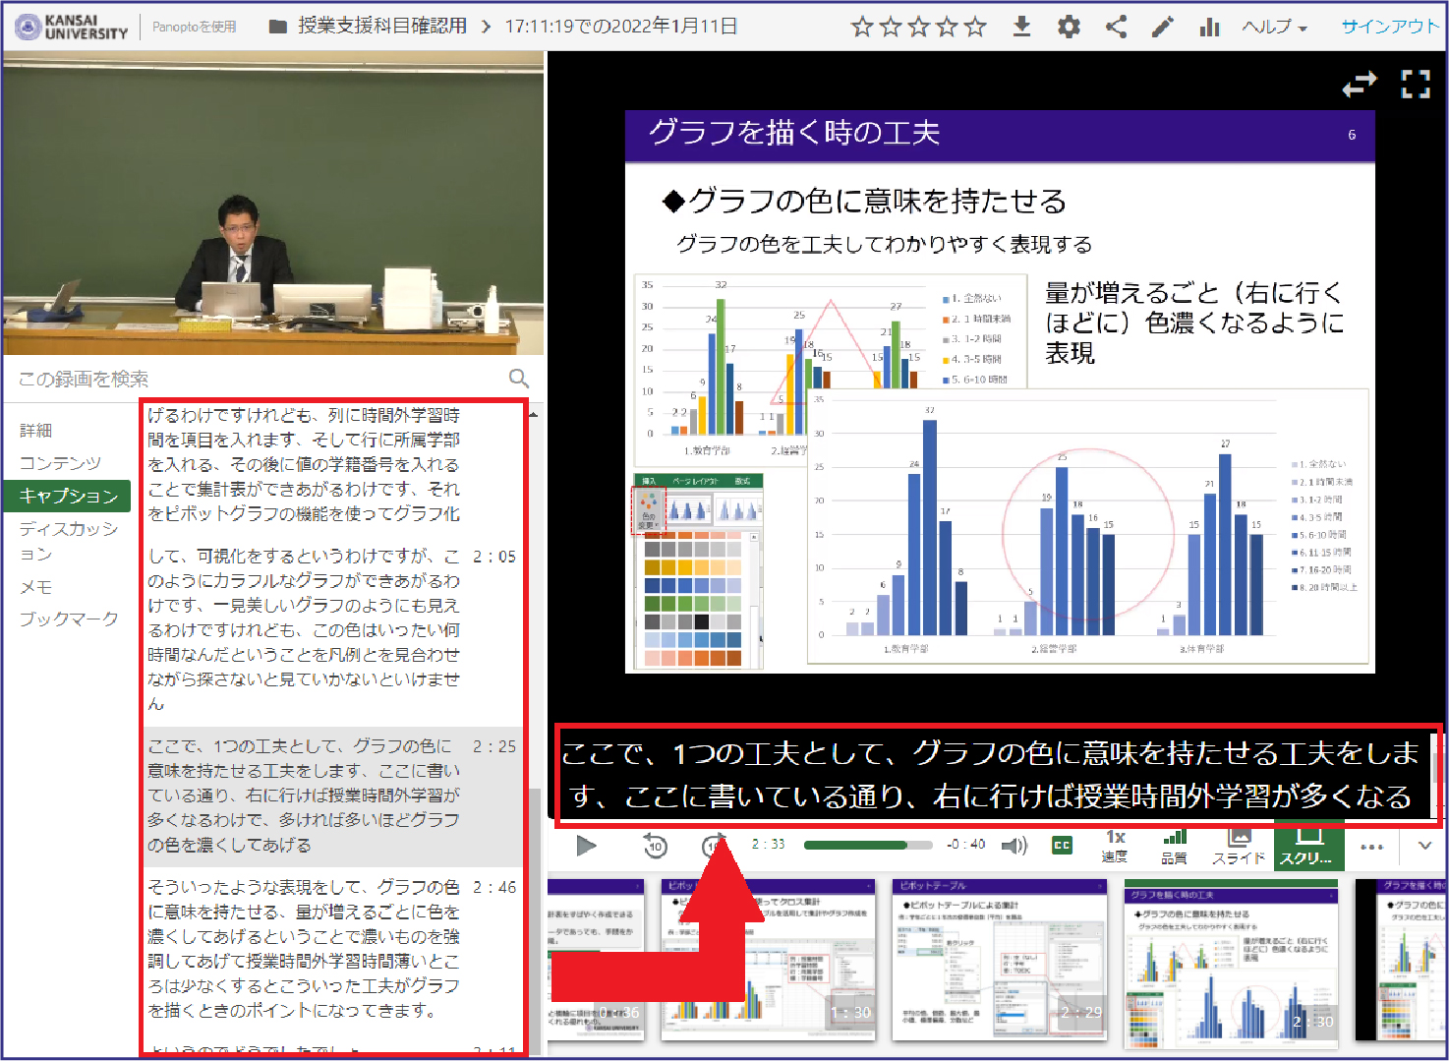Switch to the コンテンツ tab
1449x1061 pixels.
point(60,462)
